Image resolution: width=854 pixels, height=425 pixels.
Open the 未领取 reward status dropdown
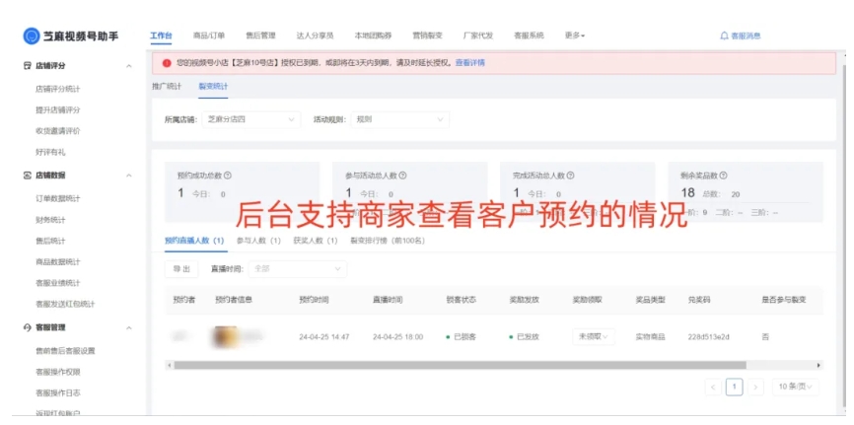(594, 336)
